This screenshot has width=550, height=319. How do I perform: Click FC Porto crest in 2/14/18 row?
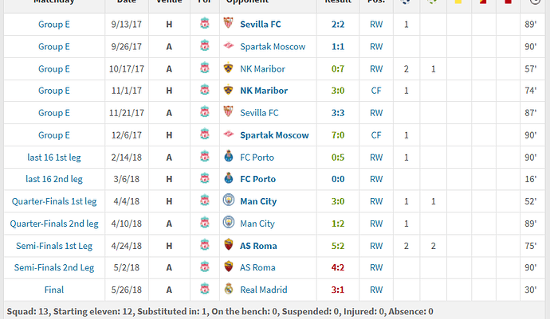(x=228, y=156)
